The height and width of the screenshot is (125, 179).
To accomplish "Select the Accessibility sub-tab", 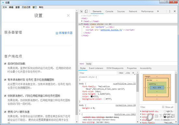I will pos(146,68).
